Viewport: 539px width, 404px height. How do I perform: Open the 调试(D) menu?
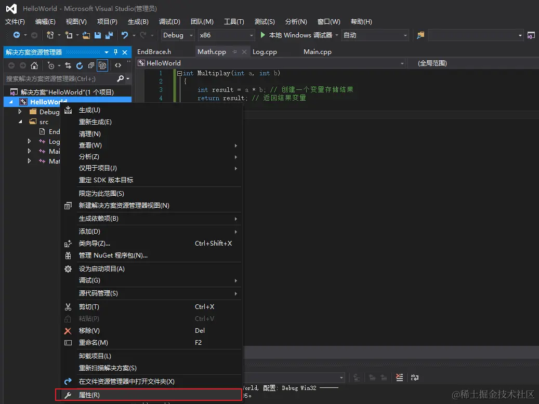(x=169, y=22)
